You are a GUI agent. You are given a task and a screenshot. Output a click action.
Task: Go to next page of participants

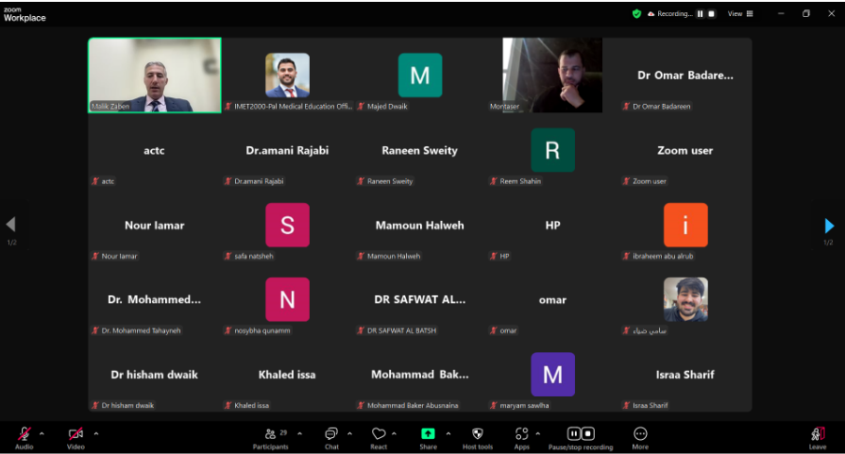point(829,226)
